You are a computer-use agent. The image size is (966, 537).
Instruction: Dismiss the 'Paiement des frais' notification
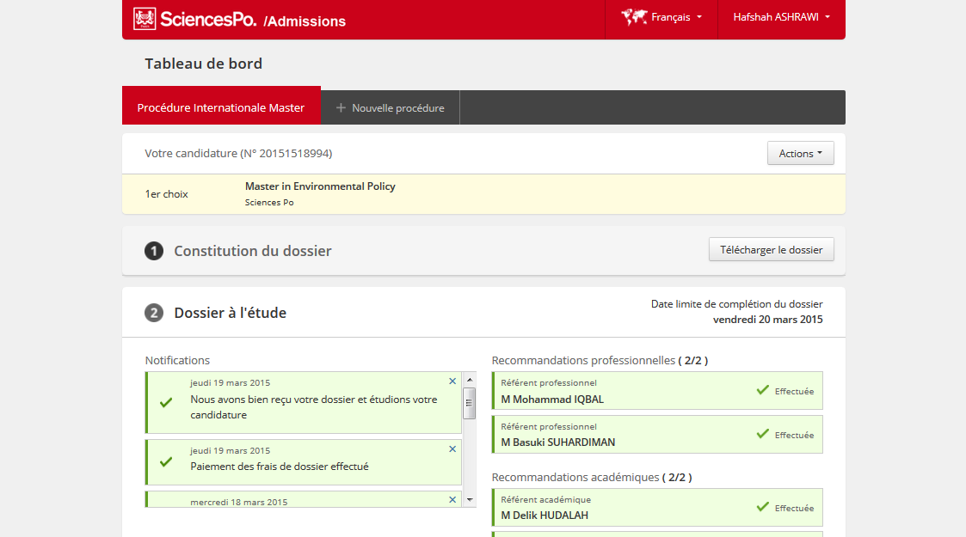[x=452, y=449]
